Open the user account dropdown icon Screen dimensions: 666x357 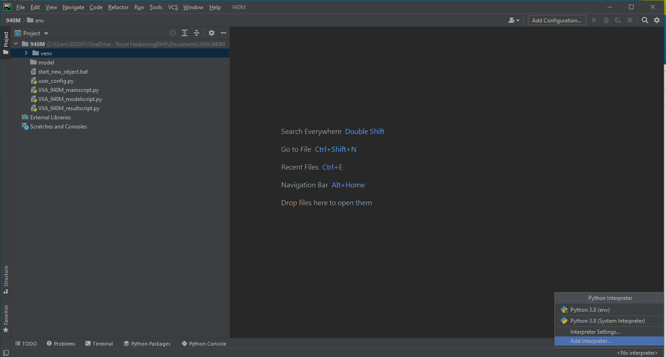pos(514,20)
